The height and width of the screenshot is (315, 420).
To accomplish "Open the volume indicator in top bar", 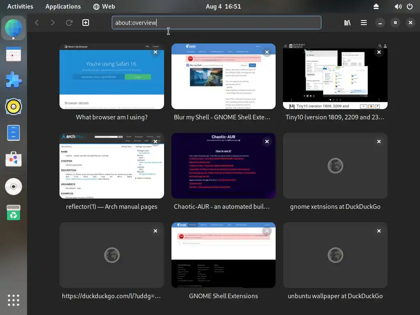I will (398, 7).
